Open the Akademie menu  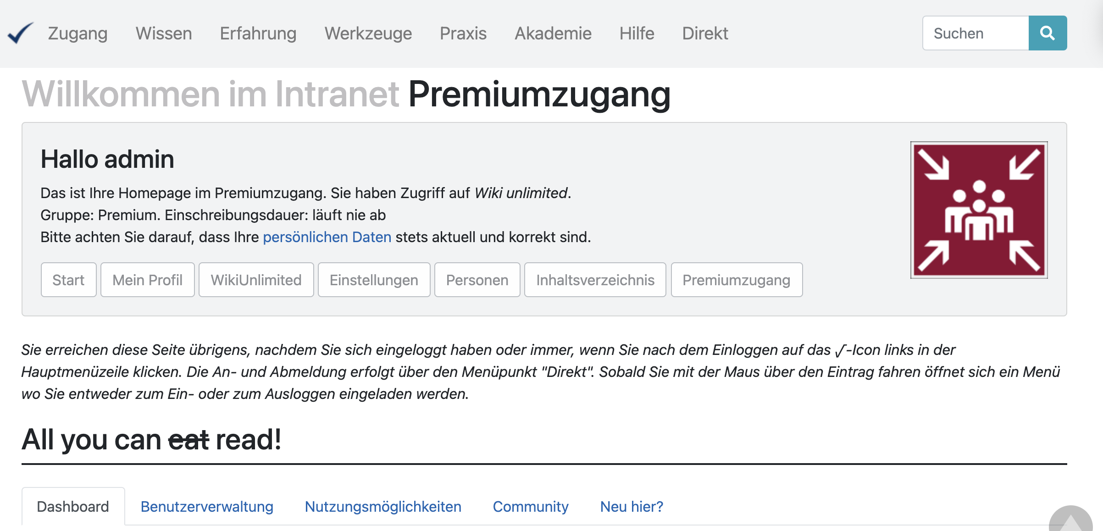[553, 33]
